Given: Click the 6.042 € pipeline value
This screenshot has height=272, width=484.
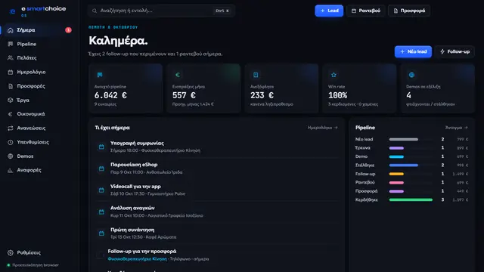Looking at the screenshot, I should click(x=110, y=95).
